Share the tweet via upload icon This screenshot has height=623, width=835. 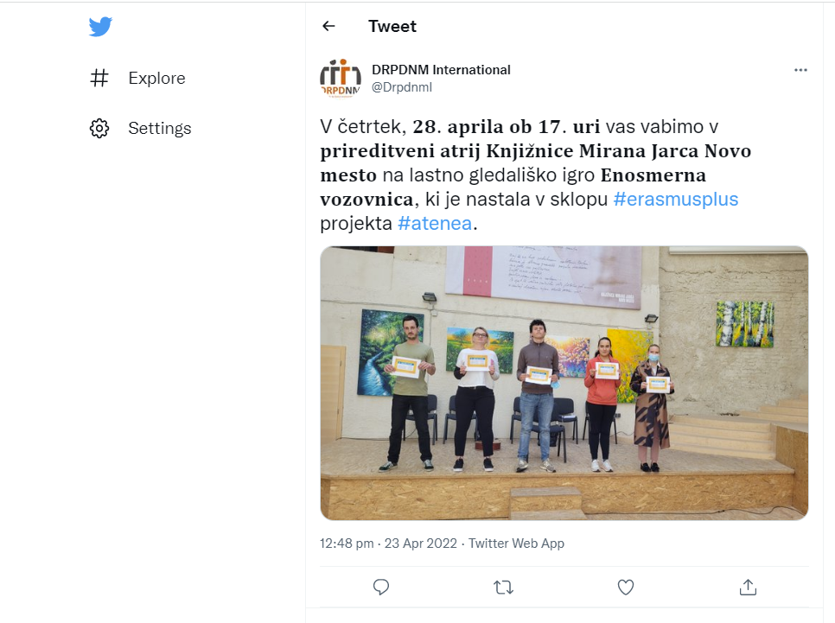[748, 587]
